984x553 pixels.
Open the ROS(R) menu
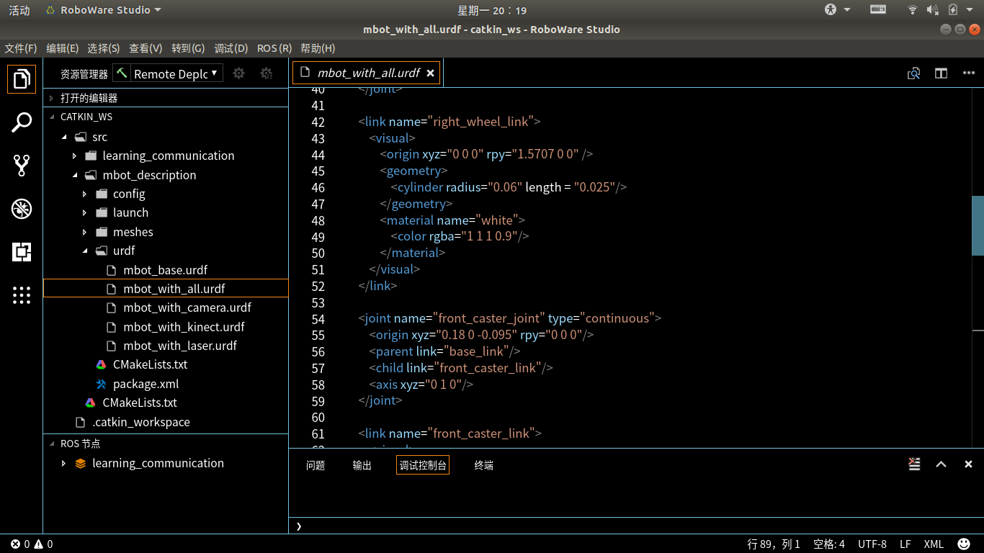[x=274, y=48]
